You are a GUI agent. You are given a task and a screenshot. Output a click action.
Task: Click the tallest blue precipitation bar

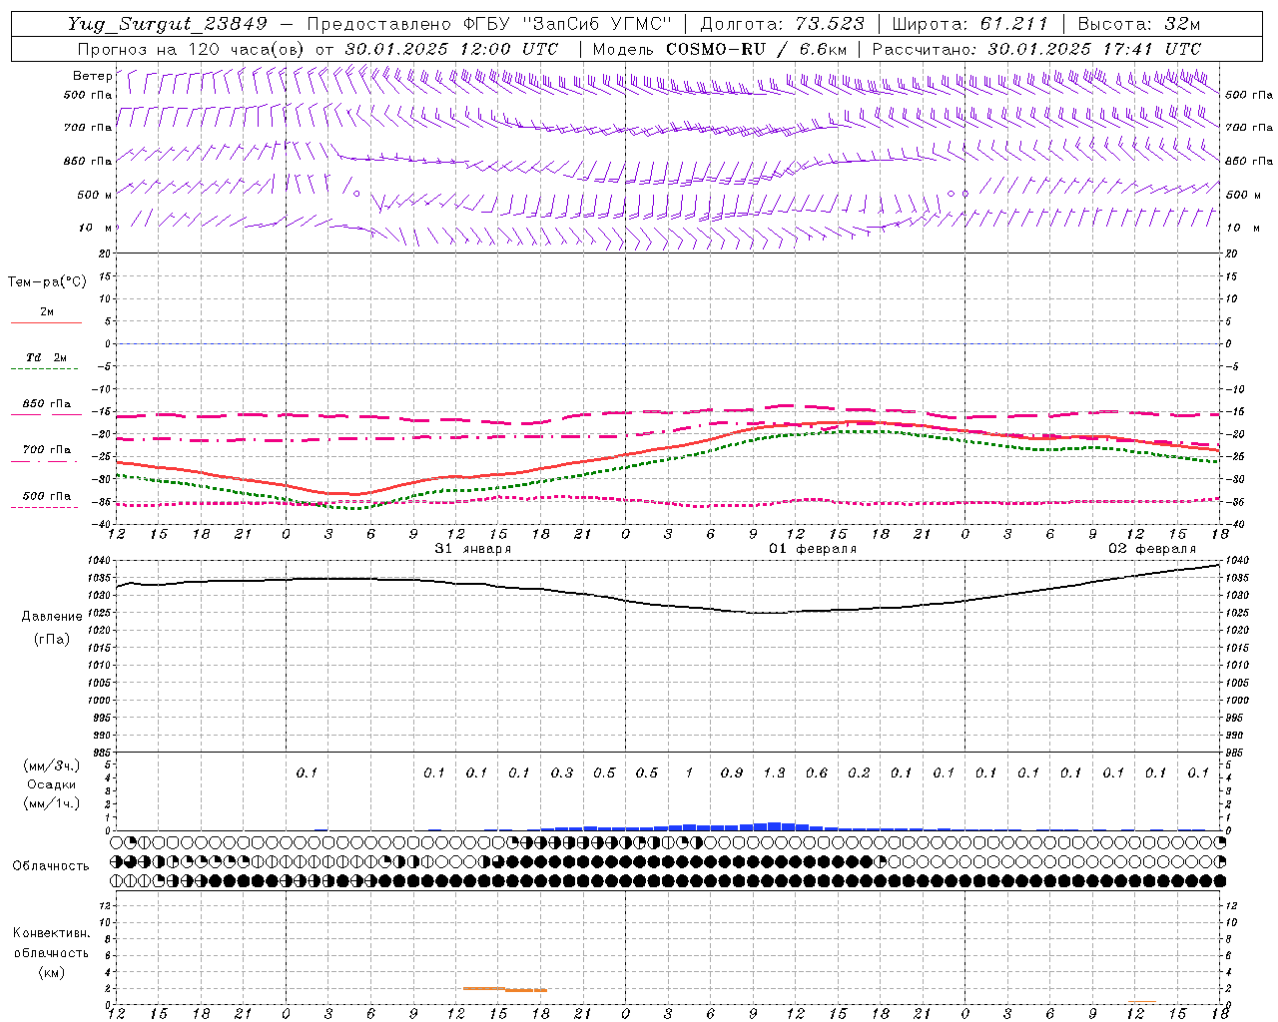[x=774, y=826]
